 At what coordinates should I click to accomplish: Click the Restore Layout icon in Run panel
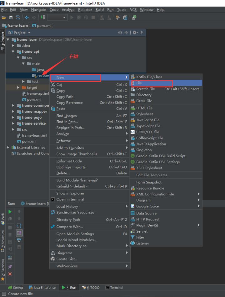(x=10, y=258)
